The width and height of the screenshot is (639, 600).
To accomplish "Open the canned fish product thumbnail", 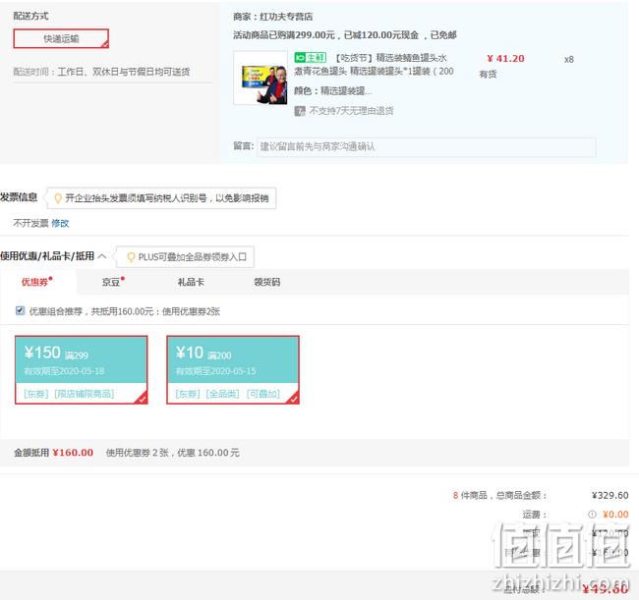I will 261,78.
